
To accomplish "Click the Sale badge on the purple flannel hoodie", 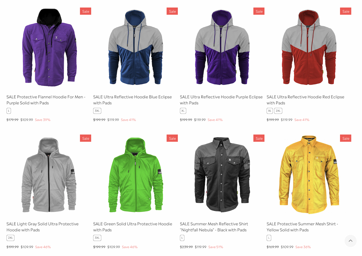I will coord(85,11).
